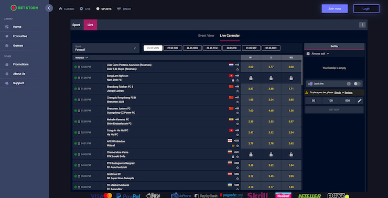Star the Grobinas SC match
The width and height of the screenshot is (388, 198).
(238, 178)
